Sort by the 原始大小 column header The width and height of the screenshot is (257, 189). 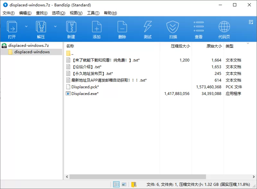[214, 46]
